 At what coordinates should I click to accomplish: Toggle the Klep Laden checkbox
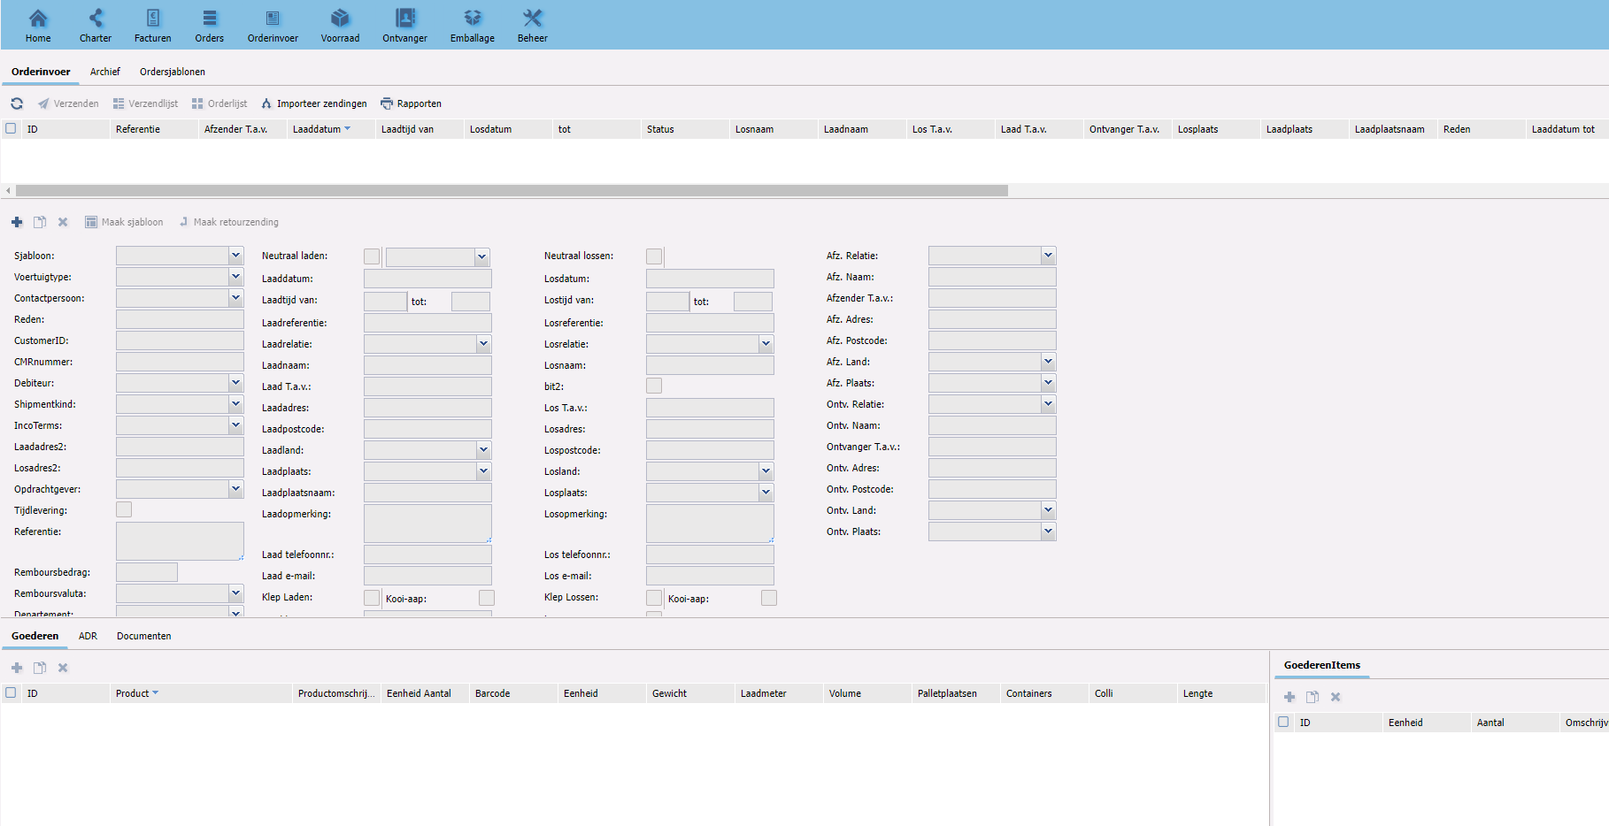point(372,598)
